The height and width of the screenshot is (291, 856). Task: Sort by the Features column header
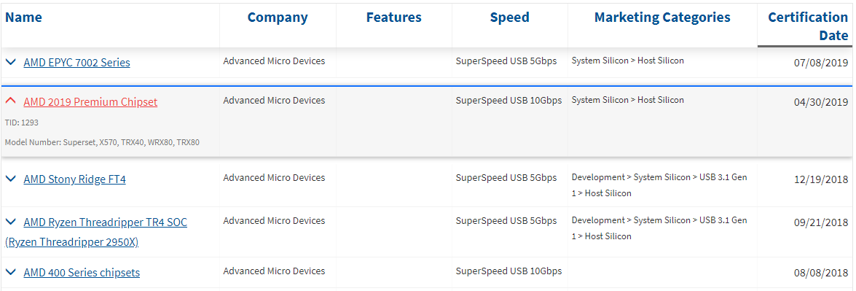click(393, 18)
